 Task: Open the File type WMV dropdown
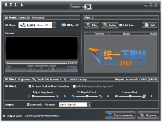tap(89, 104)
